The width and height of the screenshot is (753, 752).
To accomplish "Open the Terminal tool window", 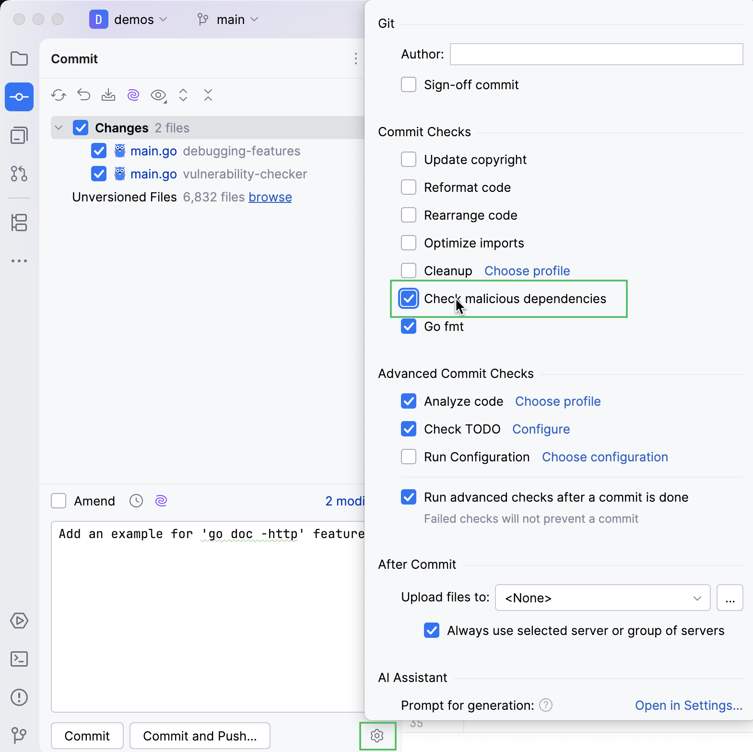I will click(19, 659).
